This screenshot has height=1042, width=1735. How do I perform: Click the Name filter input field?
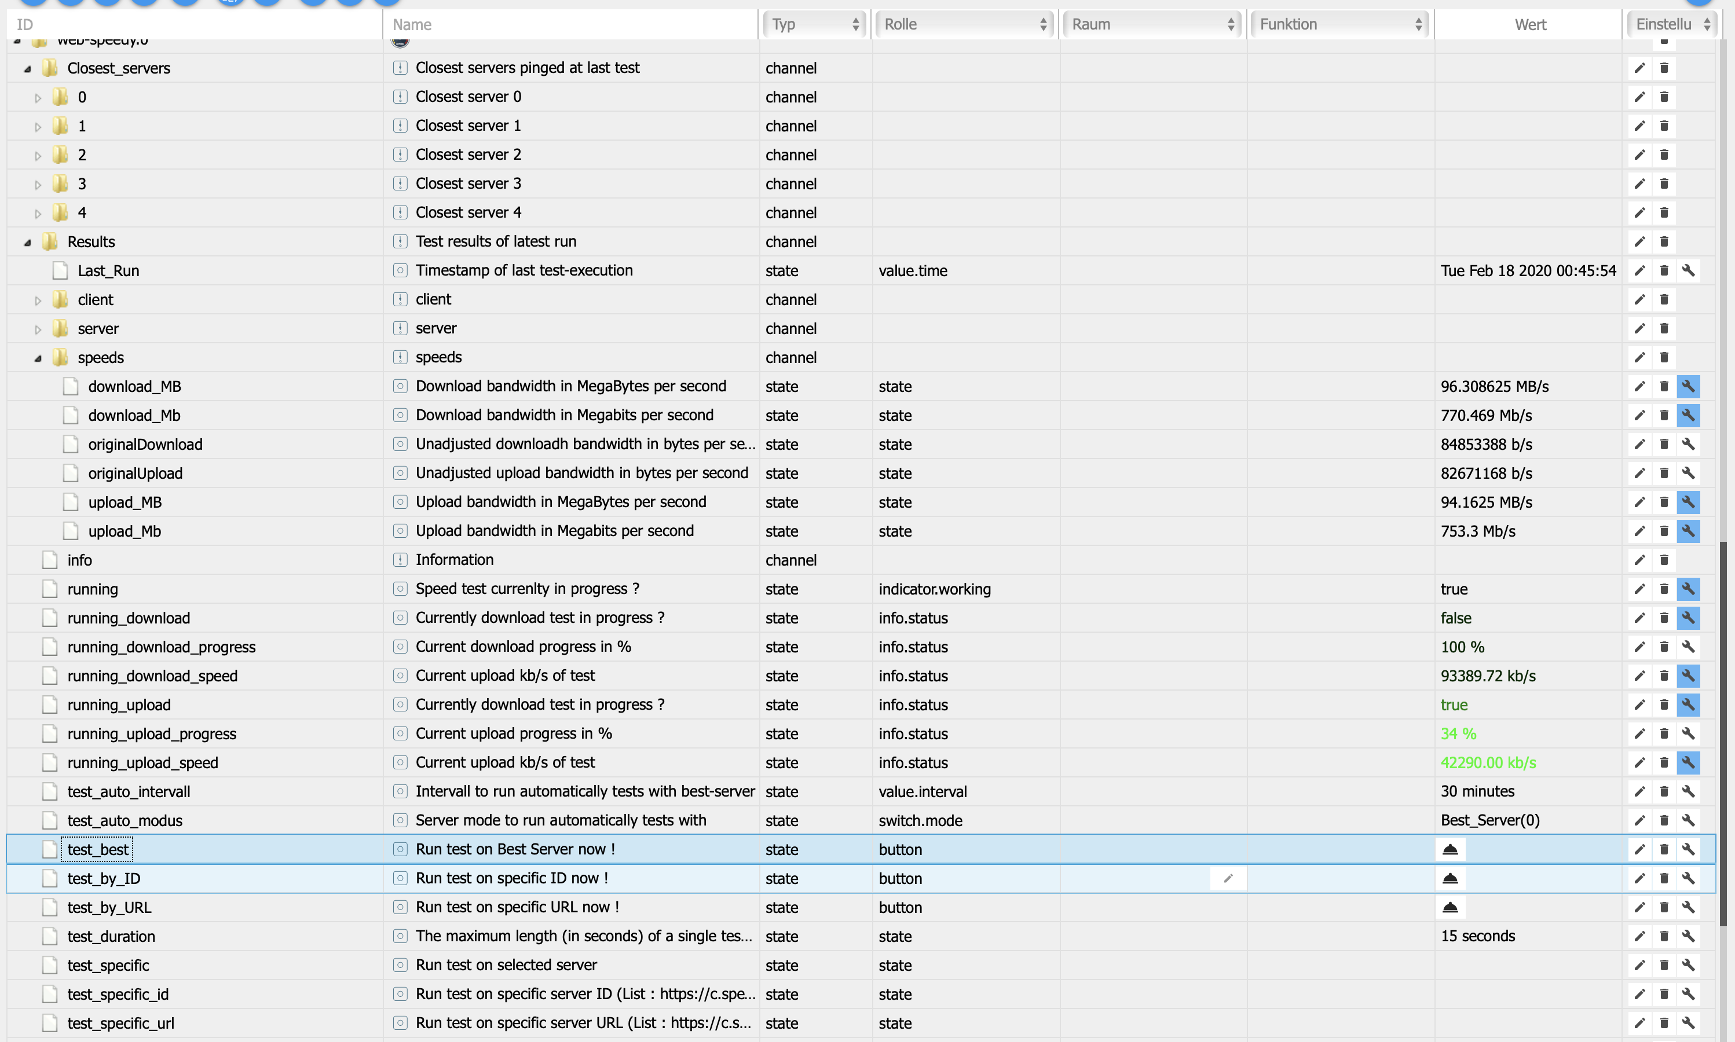(x=569, y=24)
